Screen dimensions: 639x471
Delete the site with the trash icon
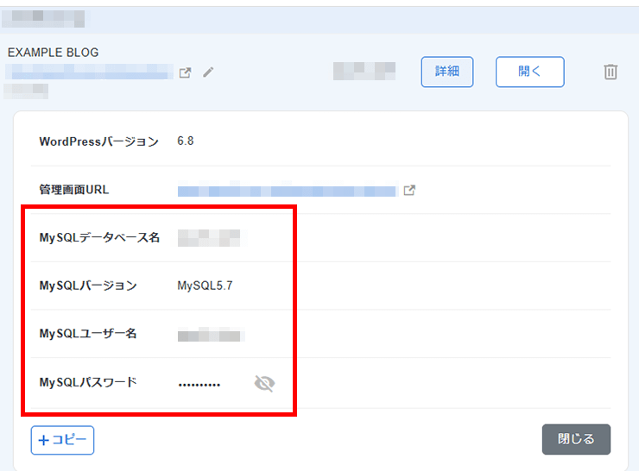pyautogui.click(x=611, y=72)
